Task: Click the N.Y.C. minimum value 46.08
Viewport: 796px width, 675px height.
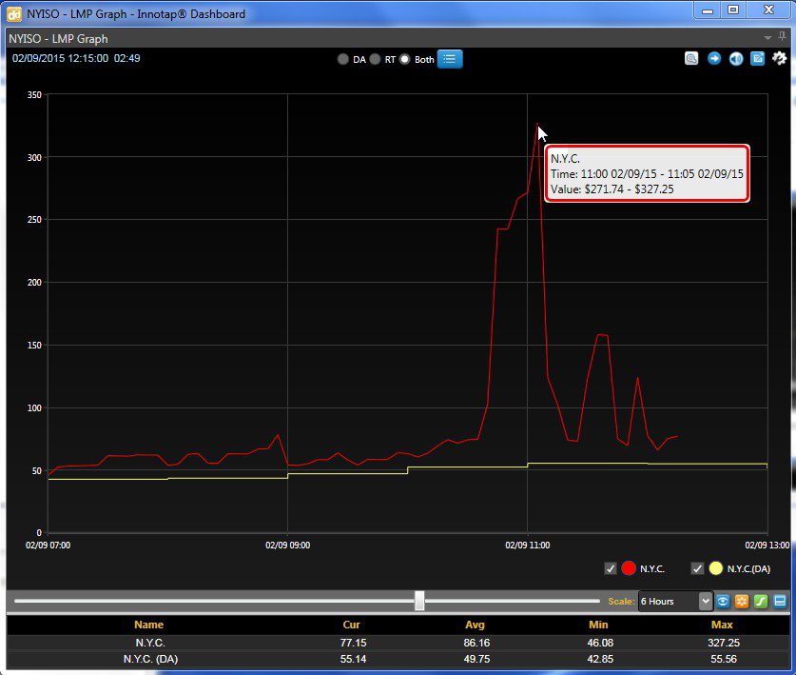Action: [600, 643]
